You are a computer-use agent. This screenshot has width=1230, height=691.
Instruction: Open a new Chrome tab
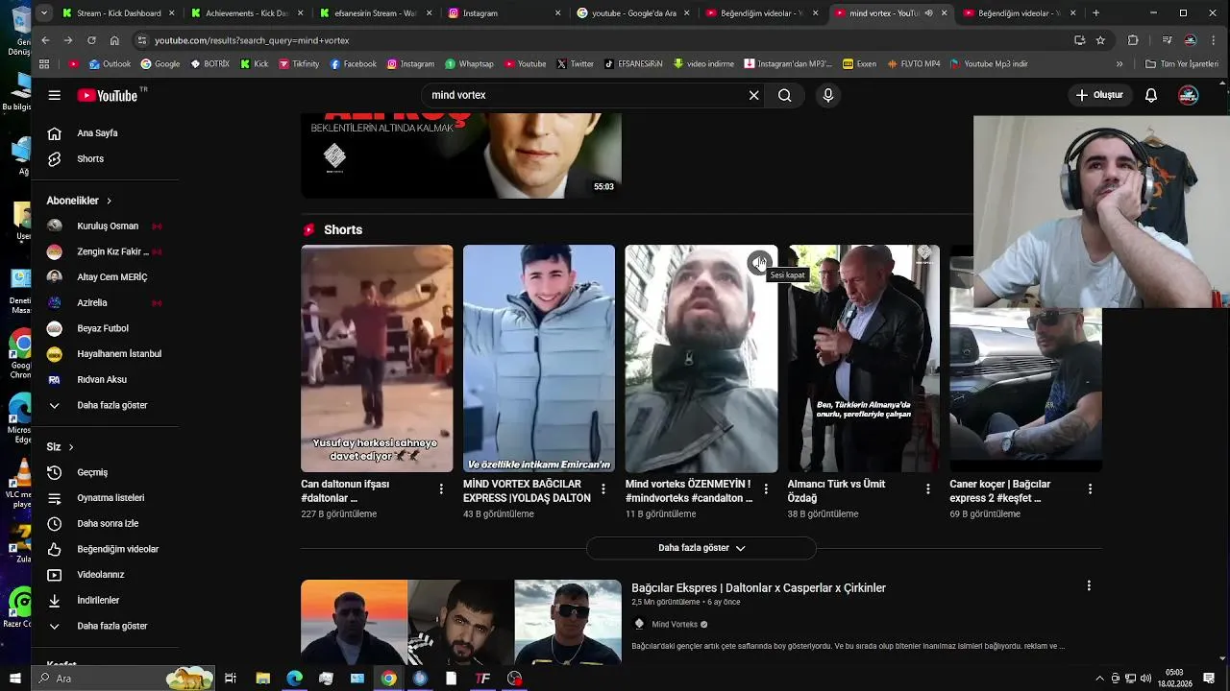click(1096, 13)
